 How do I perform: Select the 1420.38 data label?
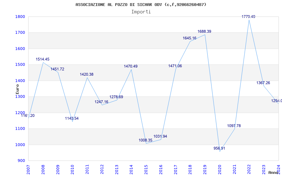tap(87, 74)
